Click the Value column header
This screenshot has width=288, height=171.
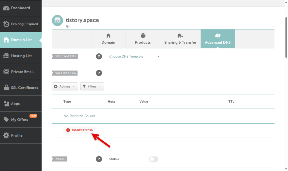pyautogui.click(x=144, y=102)
